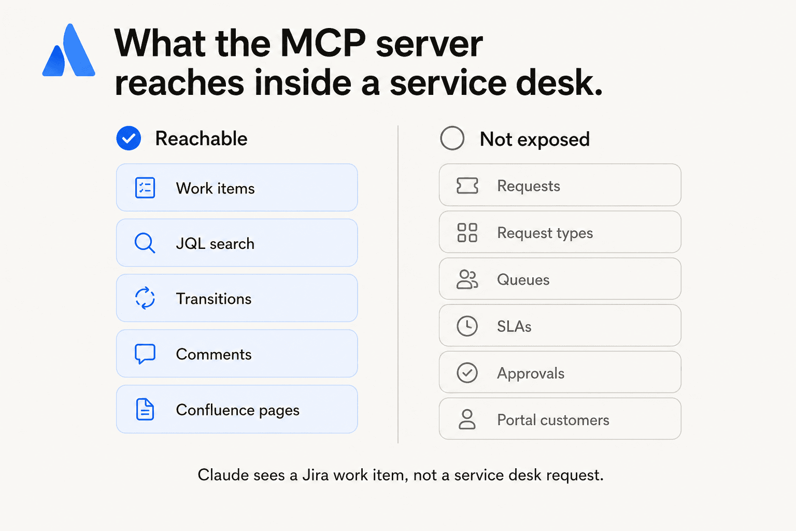Click the Portal customers person icon
Viewport: 796px width, 531px height.
pos(467,419)
